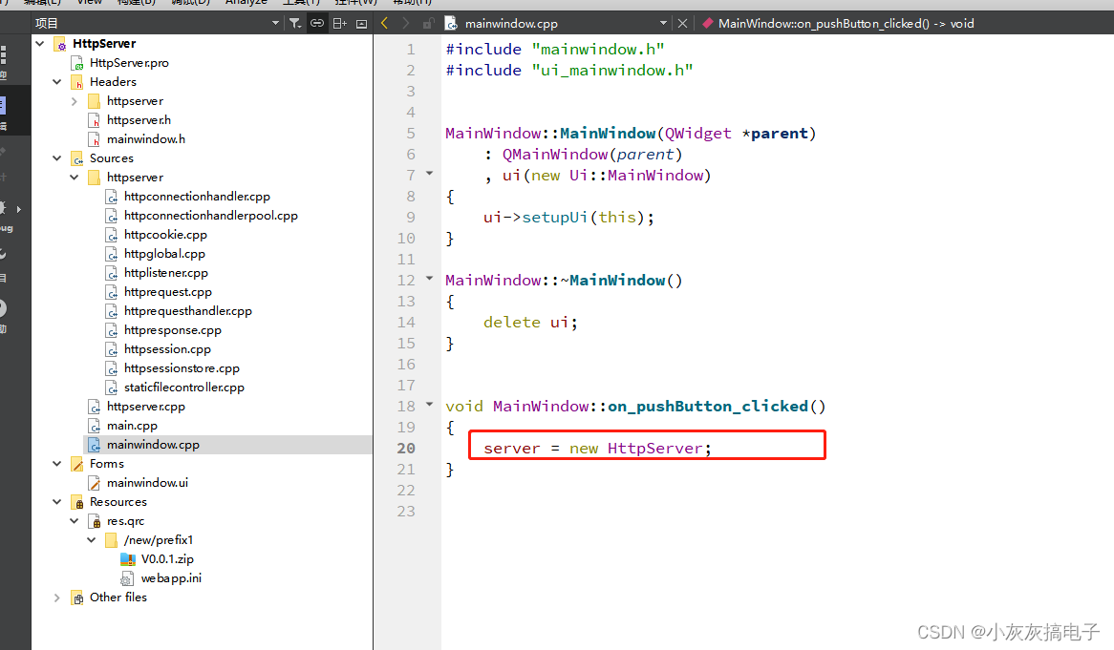Go back with the left arrow icon

(x=384, y=24)
